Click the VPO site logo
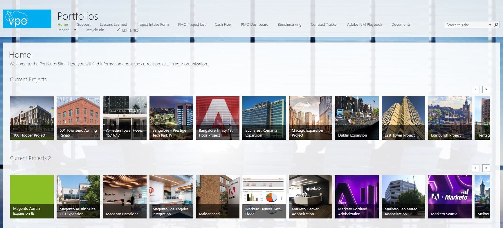The image size is (503, 228). click(x=27, y=19)
